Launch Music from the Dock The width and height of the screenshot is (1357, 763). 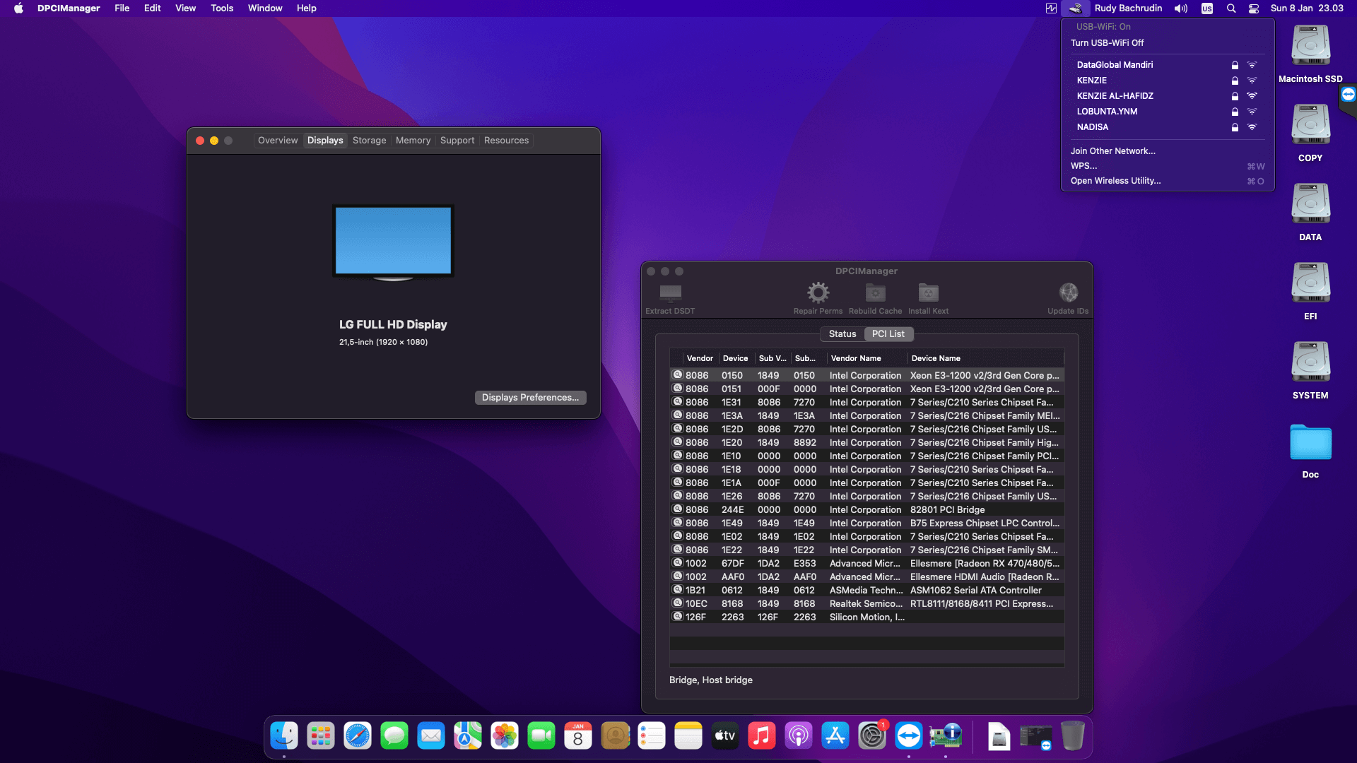(762, 736)
